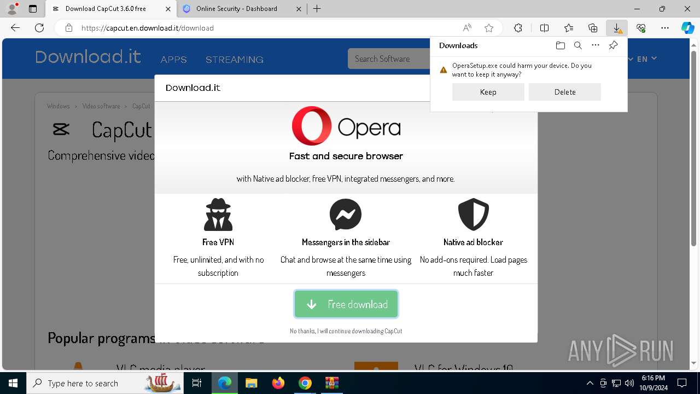Click the taskbar clock showing 6:16 PM
Screen dimensions: 700x394
pyautogui.click(x=654, y=383)
